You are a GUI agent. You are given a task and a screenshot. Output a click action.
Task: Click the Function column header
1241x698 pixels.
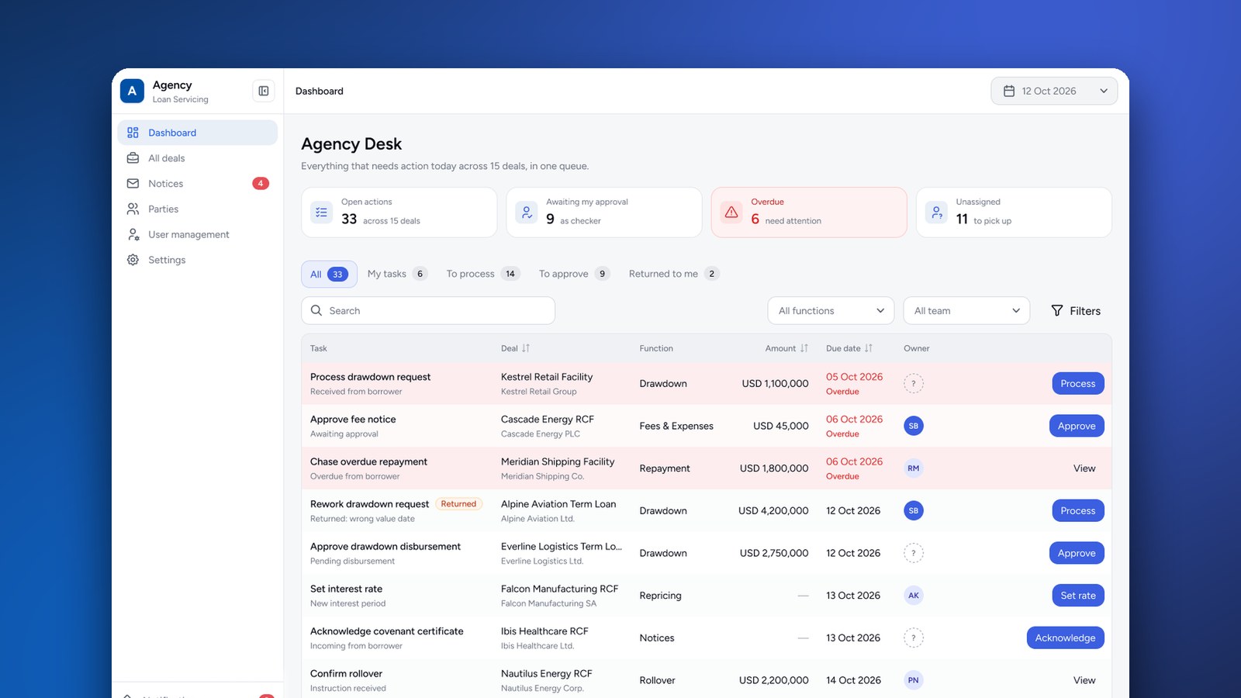point(656,348)
